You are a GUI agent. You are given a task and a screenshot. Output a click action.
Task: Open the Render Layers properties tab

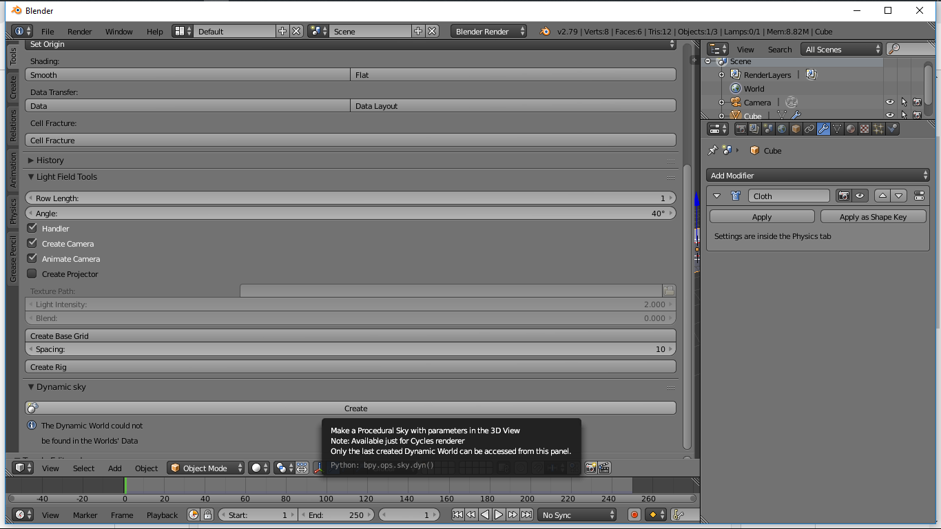point(755,129)
